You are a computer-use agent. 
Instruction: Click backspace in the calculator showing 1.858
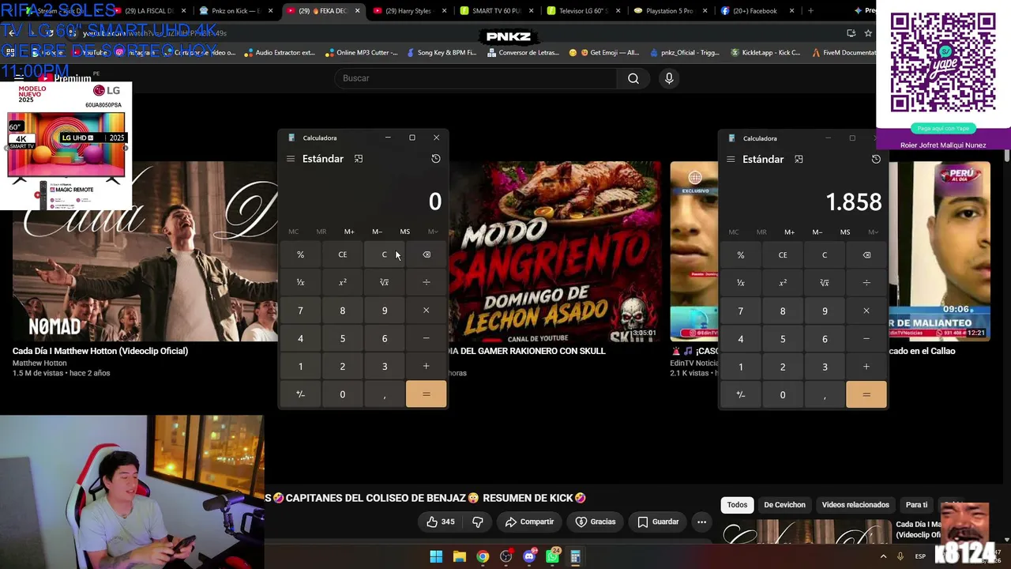coord(866,255)
